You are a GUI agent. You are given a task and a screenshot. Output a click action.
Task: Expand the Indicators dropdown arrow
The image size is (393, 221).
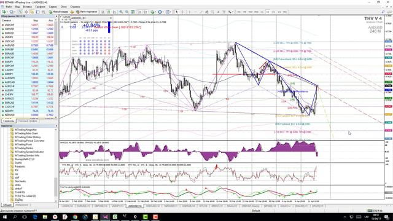click(155, 12)
